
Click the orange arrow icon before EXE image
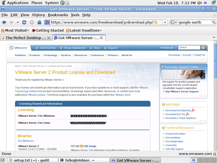(x=81, y=146)
